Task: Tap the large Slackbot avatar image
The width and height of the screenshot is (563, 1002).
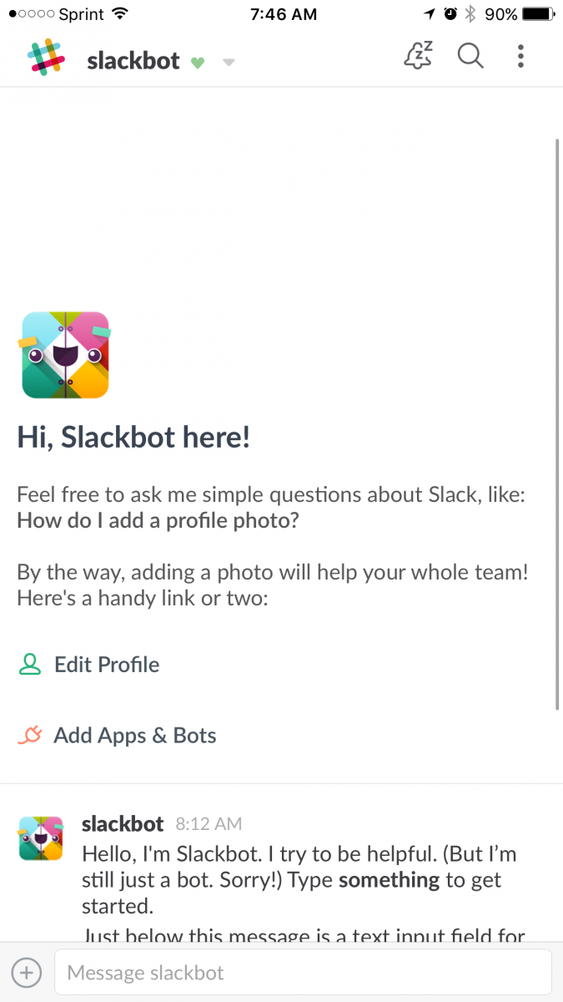Action: (65, 355)
